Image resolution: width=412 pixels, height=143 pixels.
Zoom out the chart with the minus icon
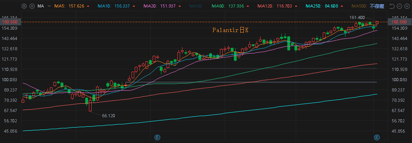tap(399, 6)
